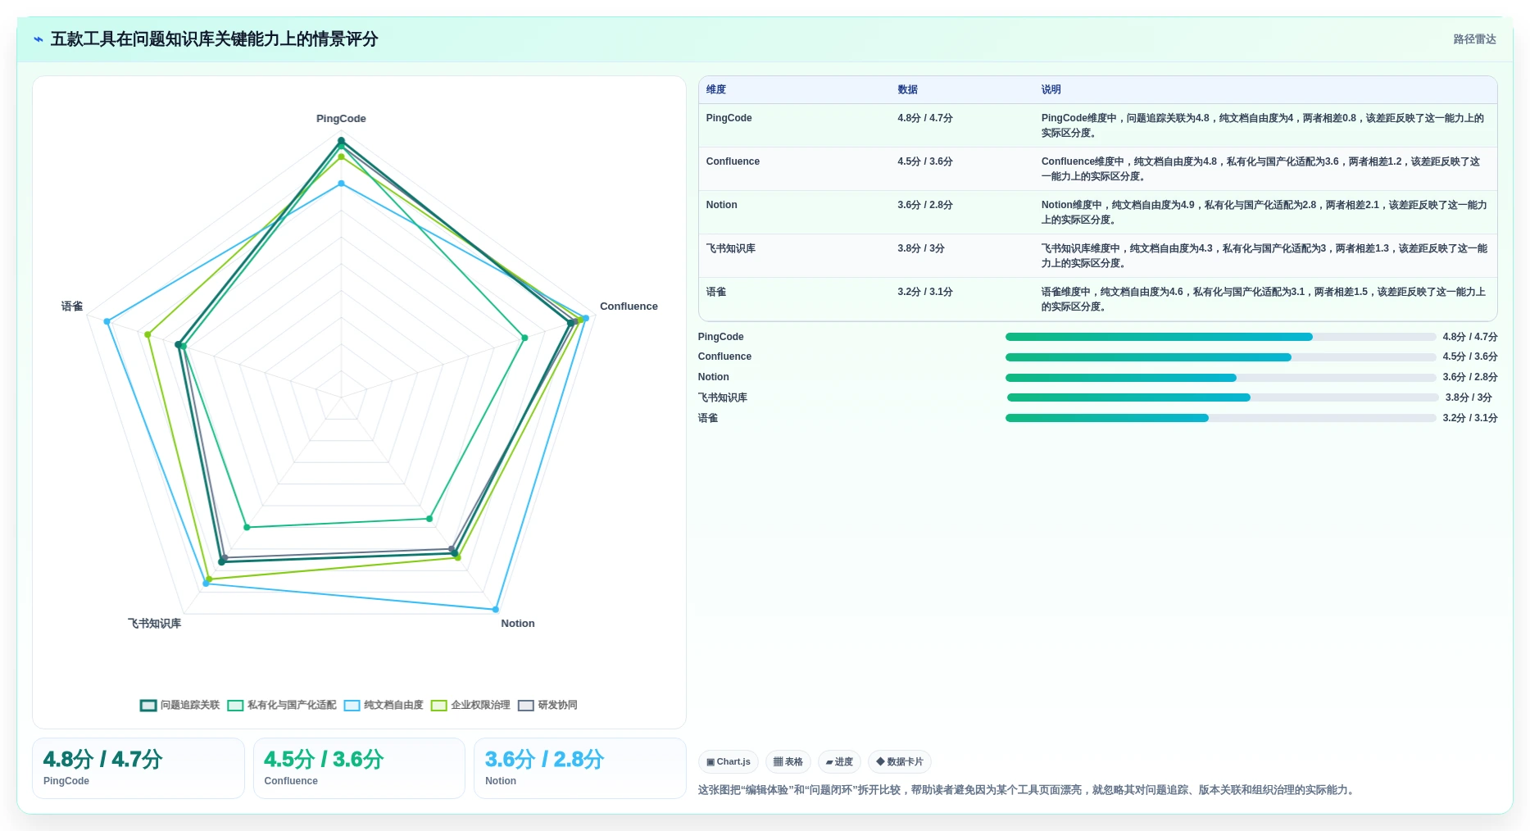Image resolution: width=1530 pixels, height=831 pixels.
Task: Click the Confluence 4.5分 / 3.6分 data card
Action: (359, 768)
